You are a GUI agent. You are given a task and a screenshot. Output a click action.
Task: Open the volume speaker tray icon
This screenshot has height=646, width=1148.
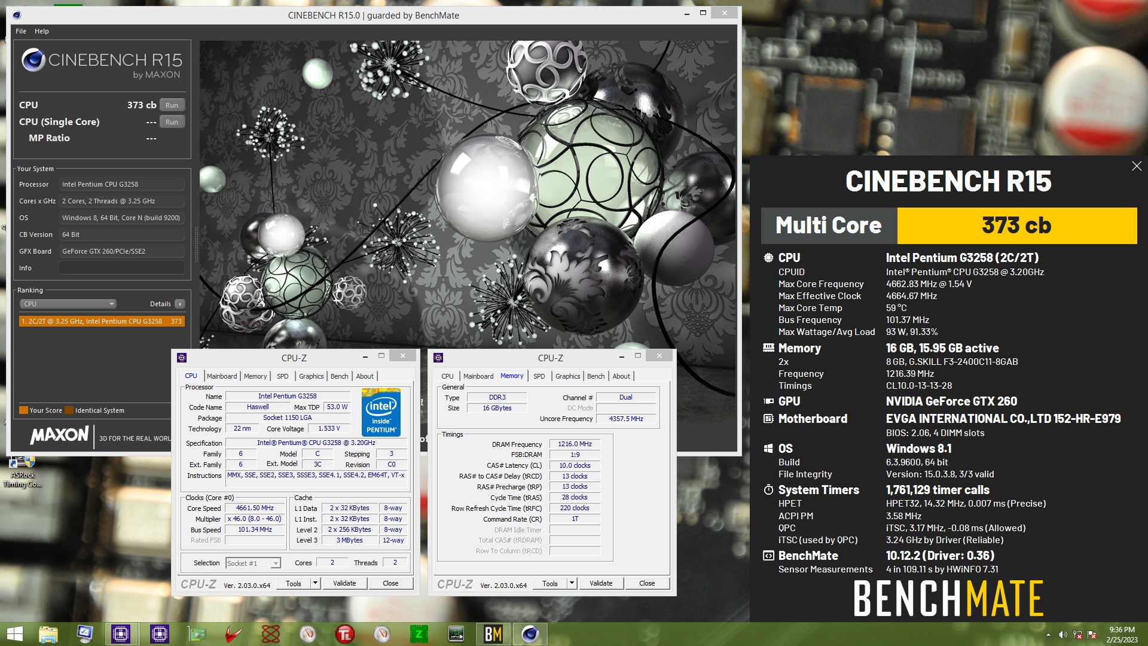(x=1062, y=635)
